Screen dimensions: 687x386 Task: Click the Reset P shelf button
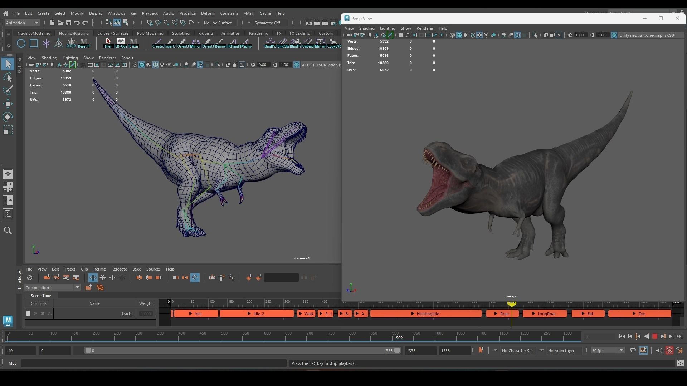coord(84,44)
